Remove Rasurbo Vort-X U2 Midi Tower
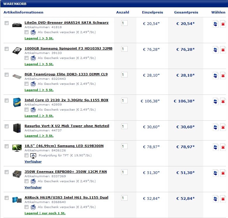The image size is (228, 218). coord(223,127)
